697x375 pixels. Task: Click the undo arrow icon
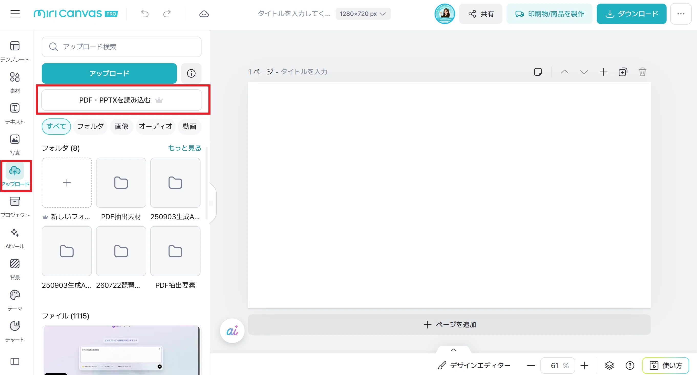click(145, 14)
